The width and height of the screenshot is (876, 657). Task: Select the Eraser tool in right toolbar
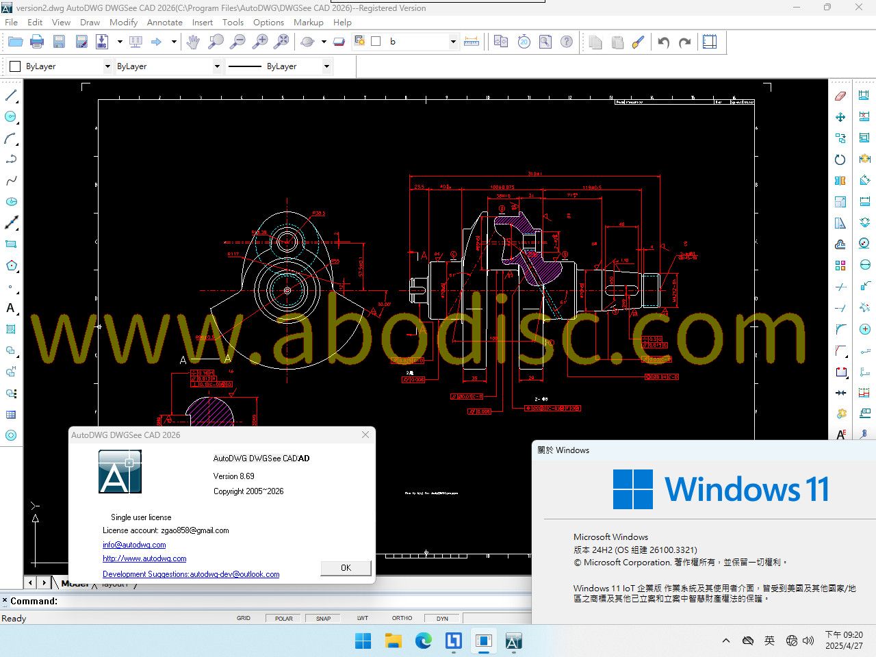[x=840, y=96]
